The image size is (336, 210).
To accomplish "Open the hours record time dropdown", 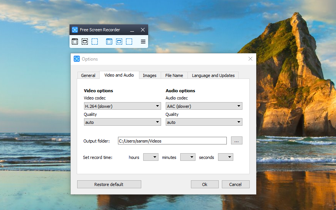I will pyautogui.click(x=151, y=157).
